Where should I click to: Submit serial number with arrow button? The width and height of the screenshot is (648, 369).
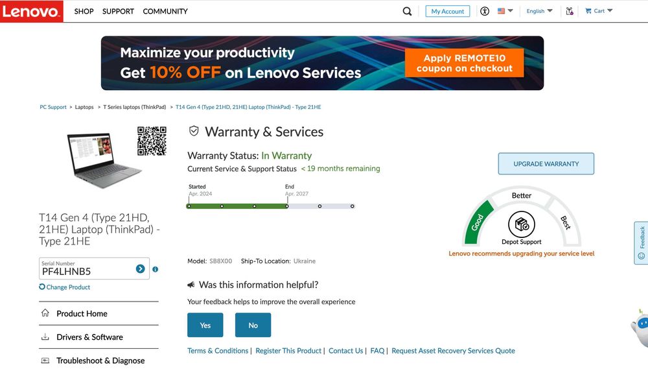[140, 269]
